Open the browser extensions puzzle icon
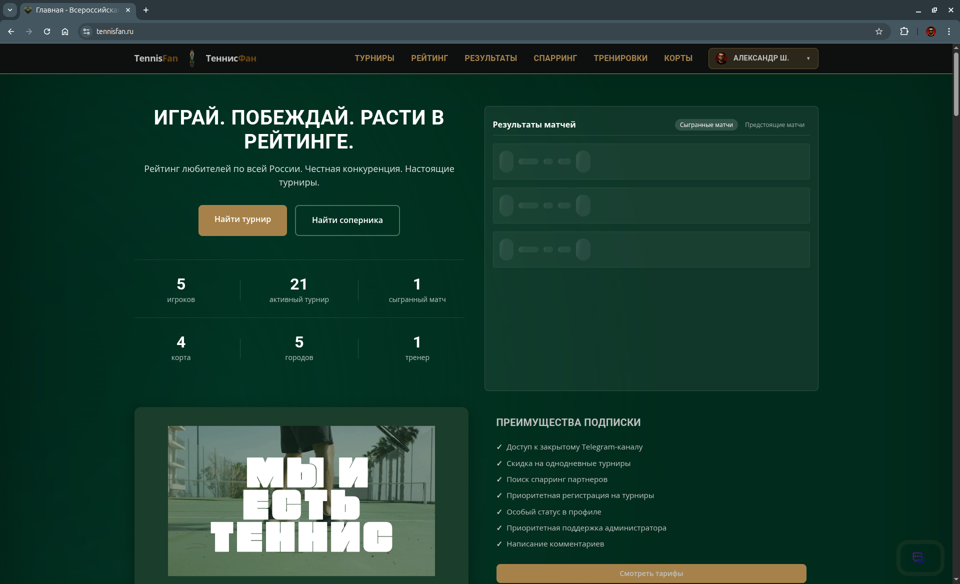Screen dimensions: 960x584 pos(904,31)
